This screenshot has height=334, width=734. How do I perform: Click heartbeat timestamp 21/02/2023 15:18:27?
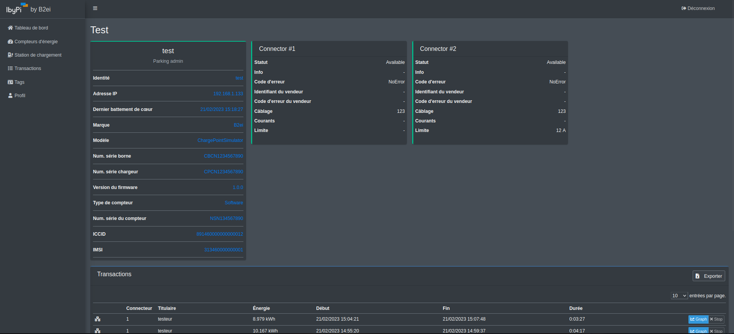pos(222,109)
